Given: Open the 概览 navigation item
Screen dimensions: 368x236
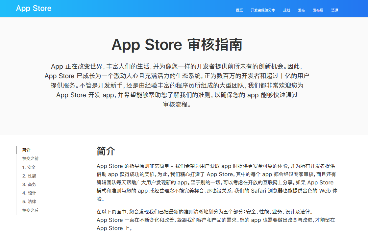Looking at the screenshot, I should pyautogui.click(x=239, y=10).
